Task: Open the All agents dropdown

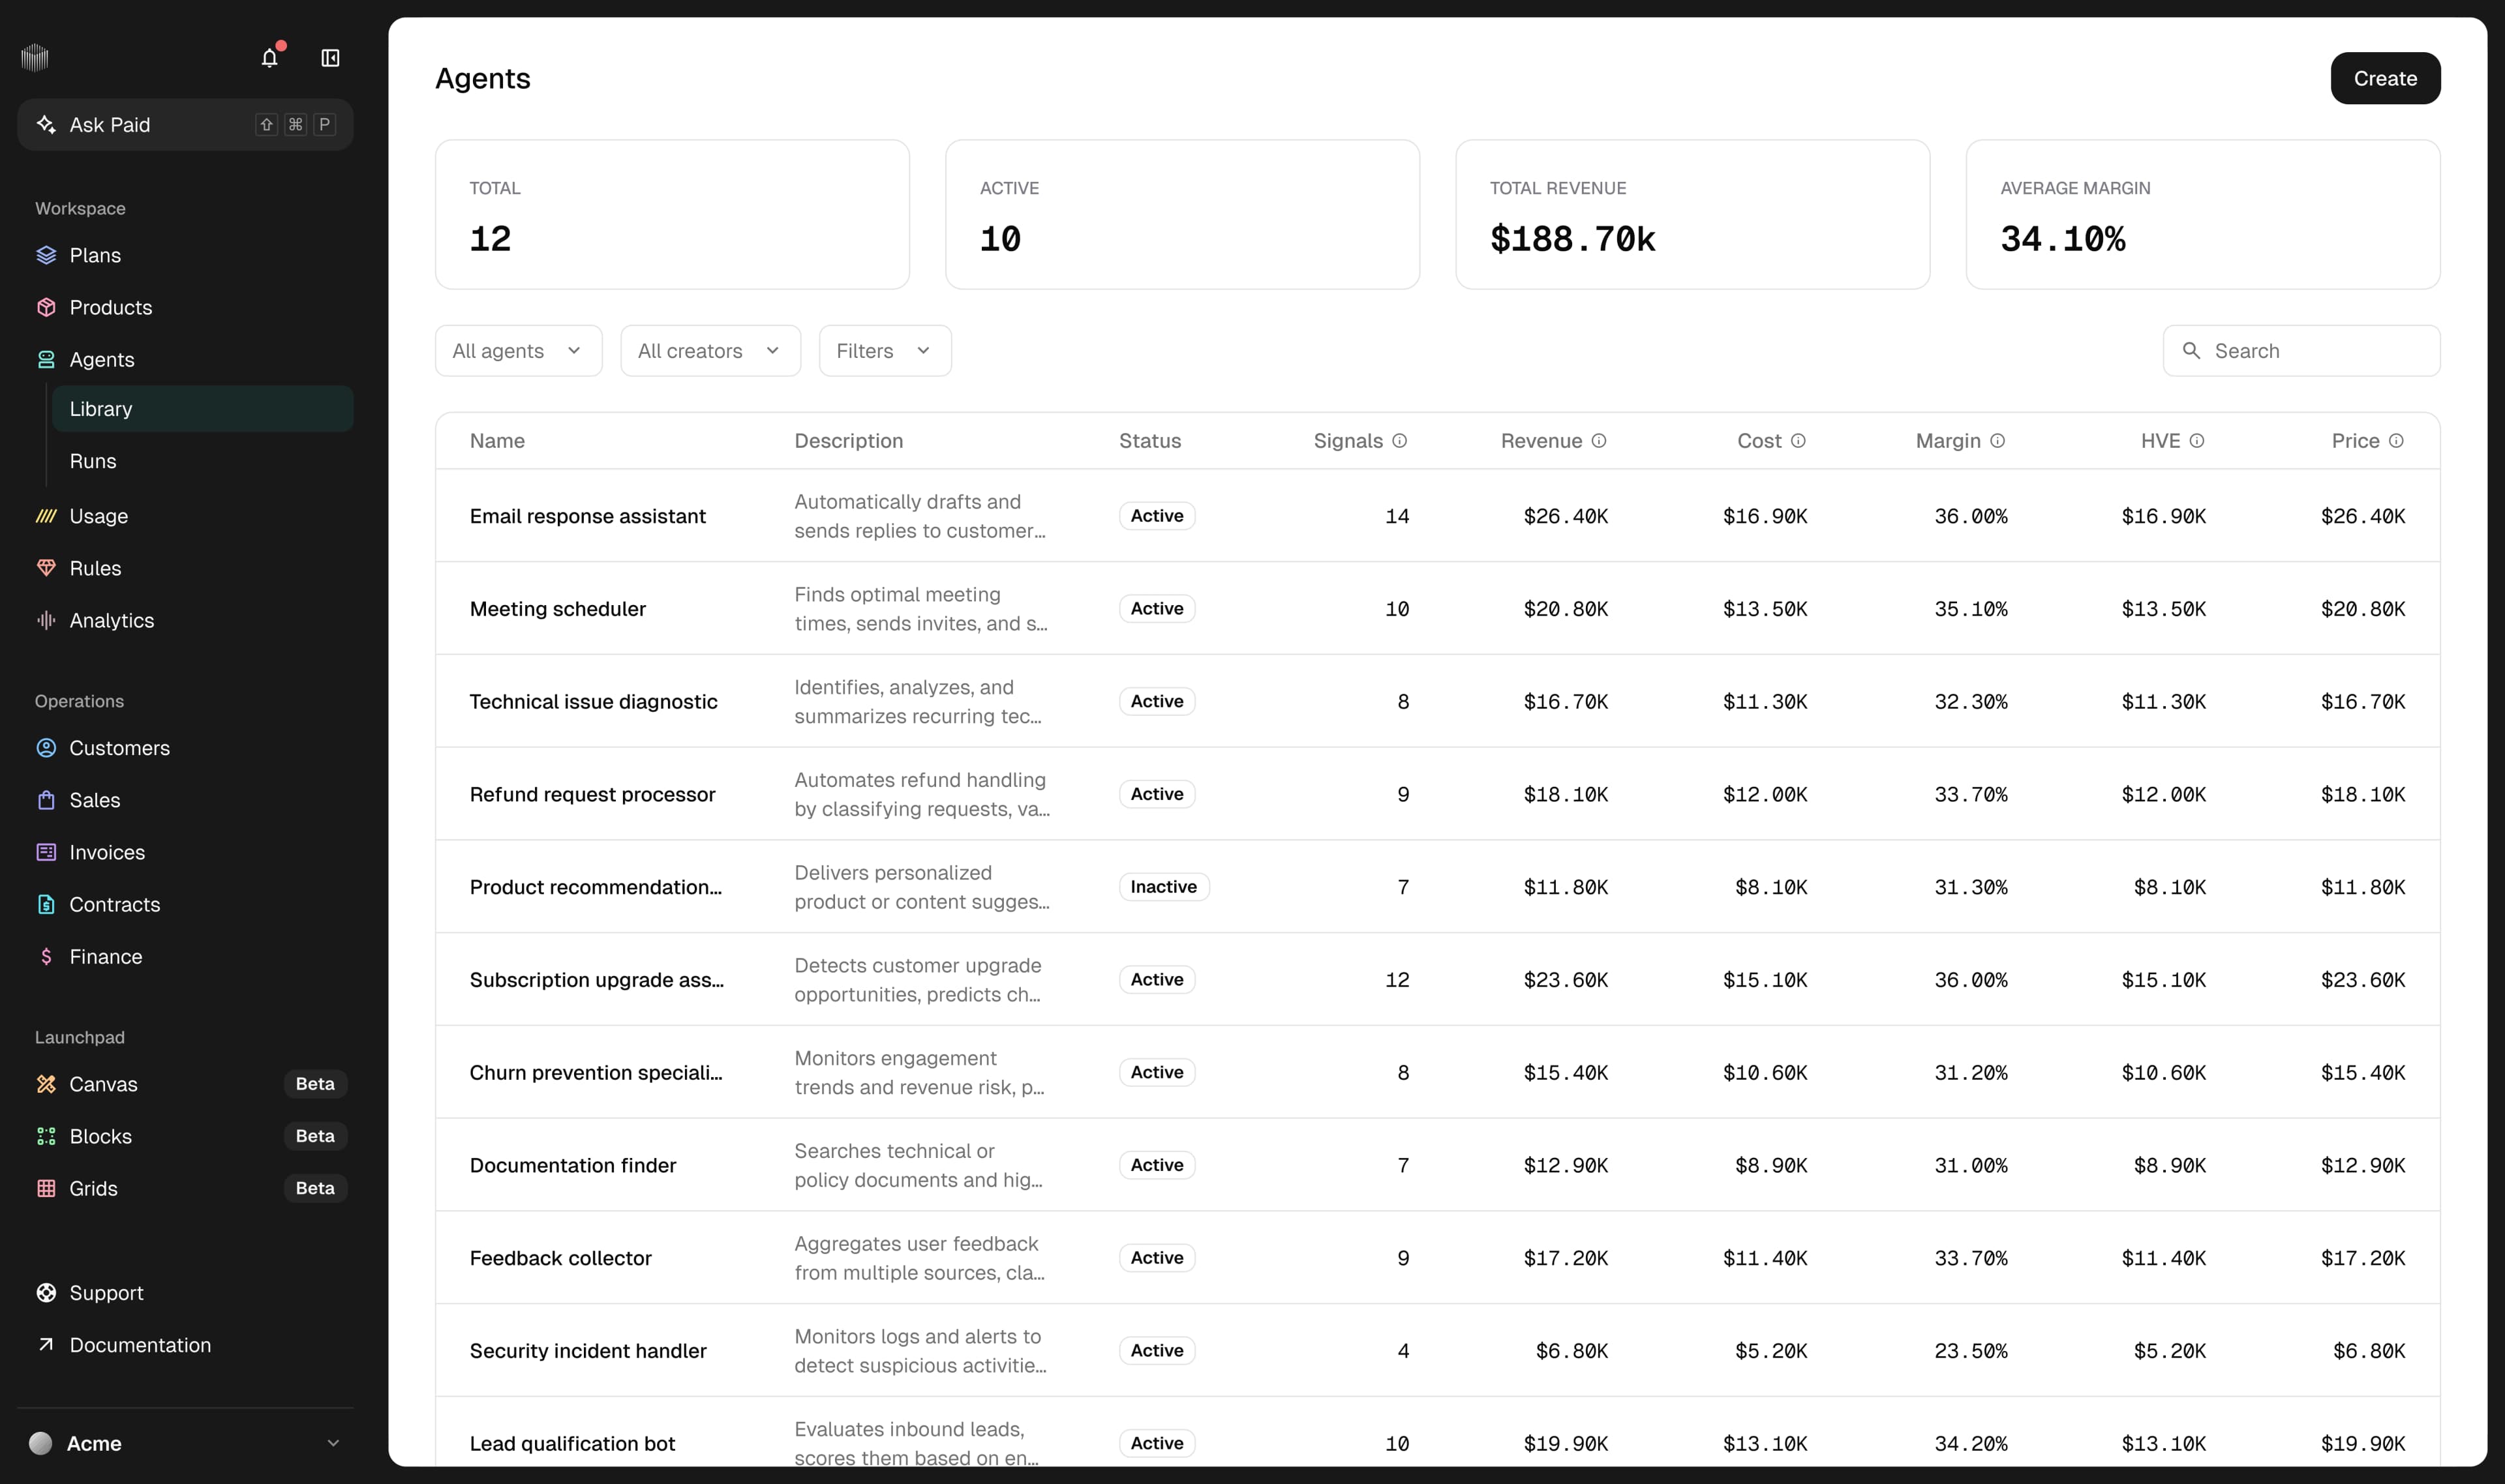Action: 517,350
